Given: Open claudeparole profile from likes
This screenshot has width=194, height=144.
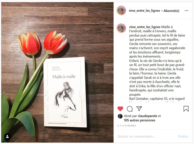Looking at the screenshot, I should click(148, 116).
